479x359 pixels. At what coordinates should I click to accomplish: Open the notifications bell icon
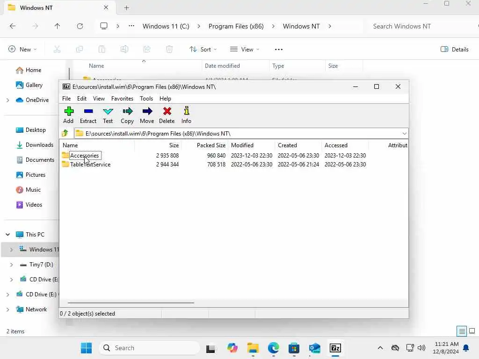pyautogui.click(x=466, y=348)
